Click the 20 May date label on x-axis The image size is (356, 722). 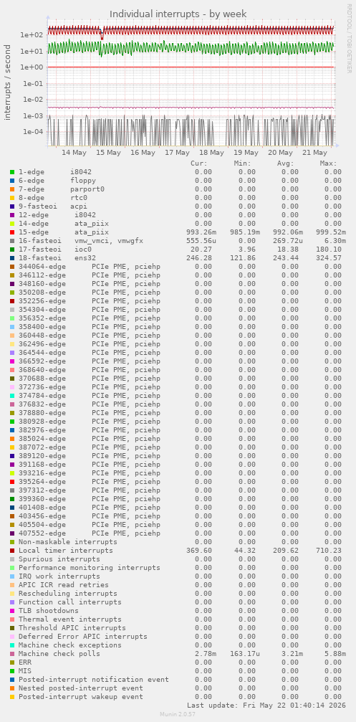coord(280,153)
